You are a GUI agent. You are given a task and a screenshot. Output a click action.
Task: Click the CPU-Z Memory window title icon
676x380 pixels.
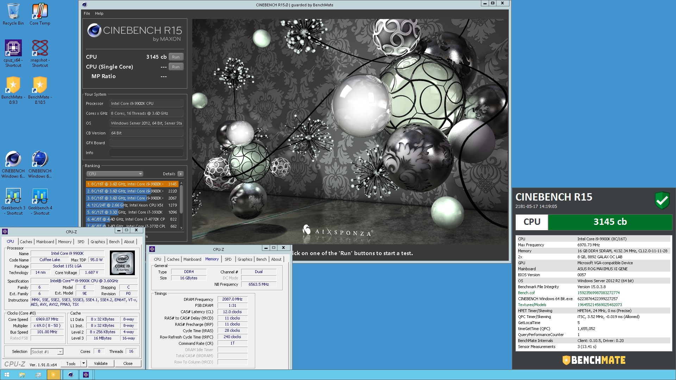tap(152, 249)
